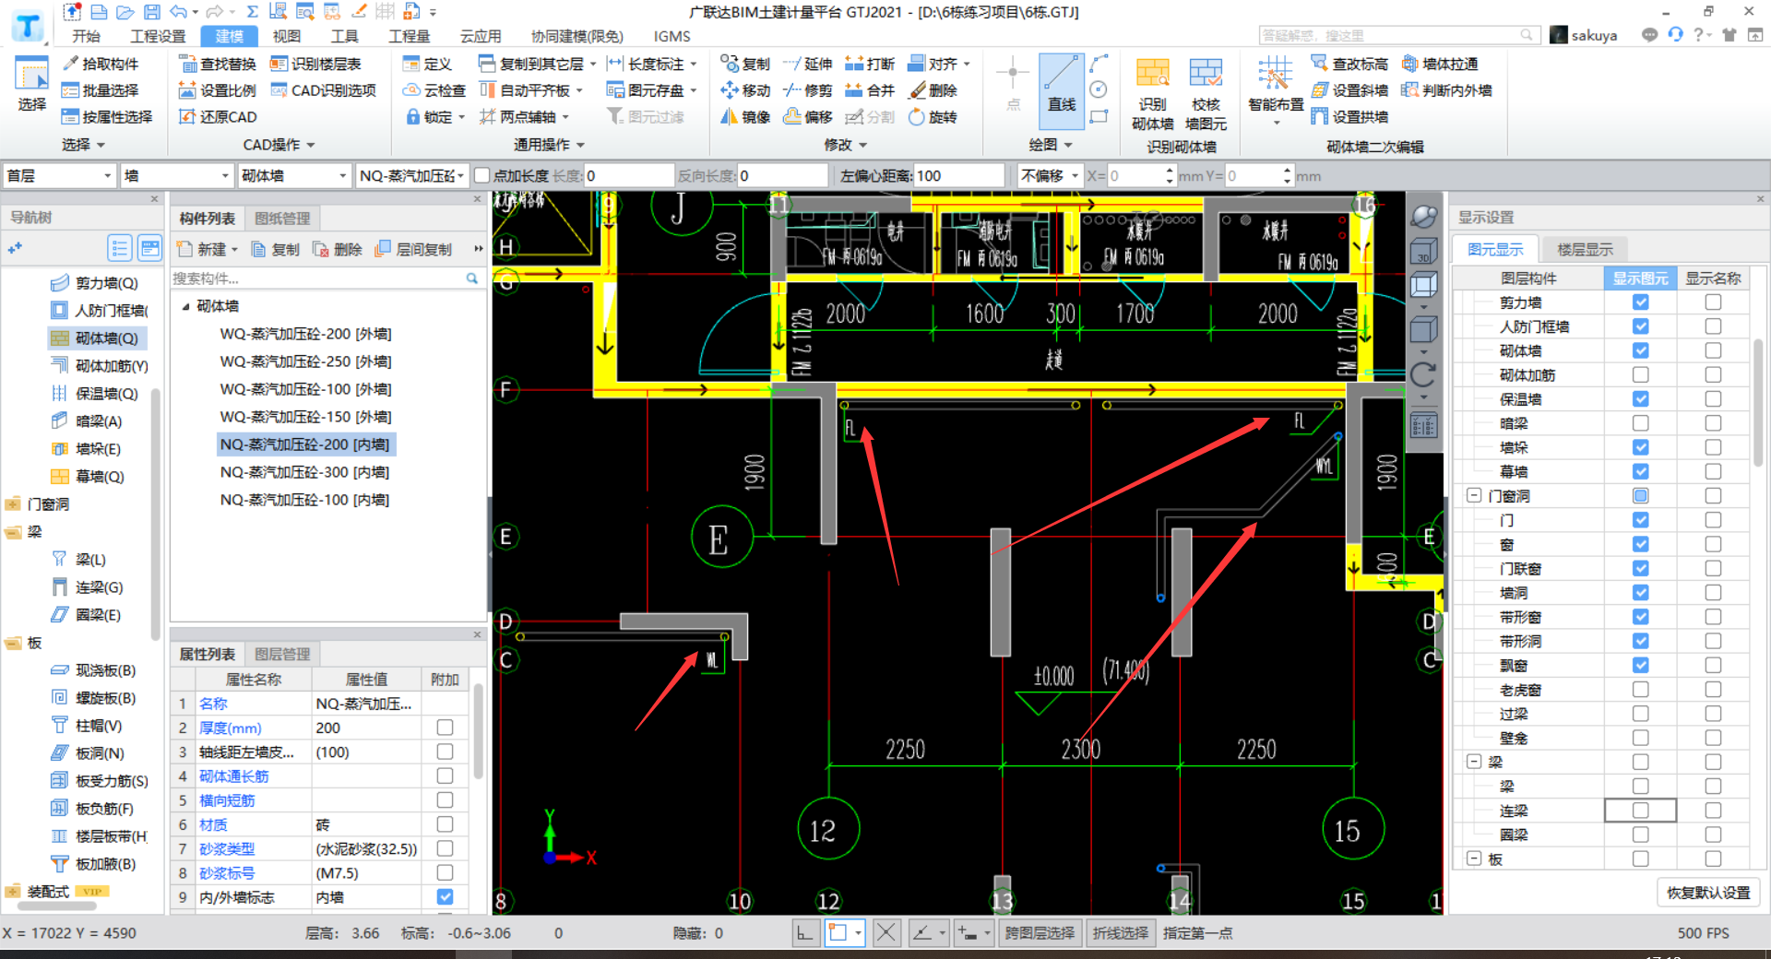Click the 打断 break tool
1771x959 pixels.
point(870,64)
